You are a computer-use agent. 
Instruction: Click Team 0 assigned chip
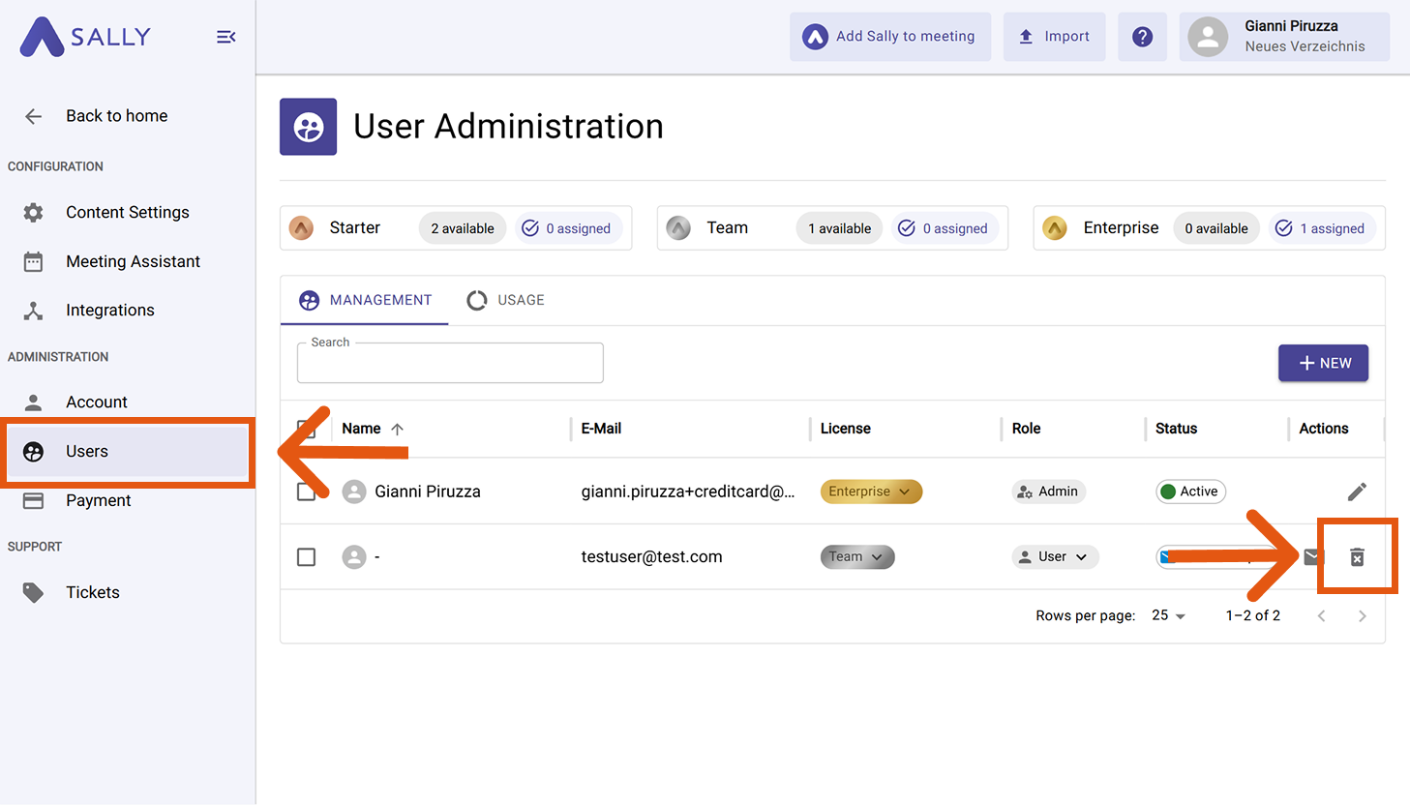pos(945,228)
